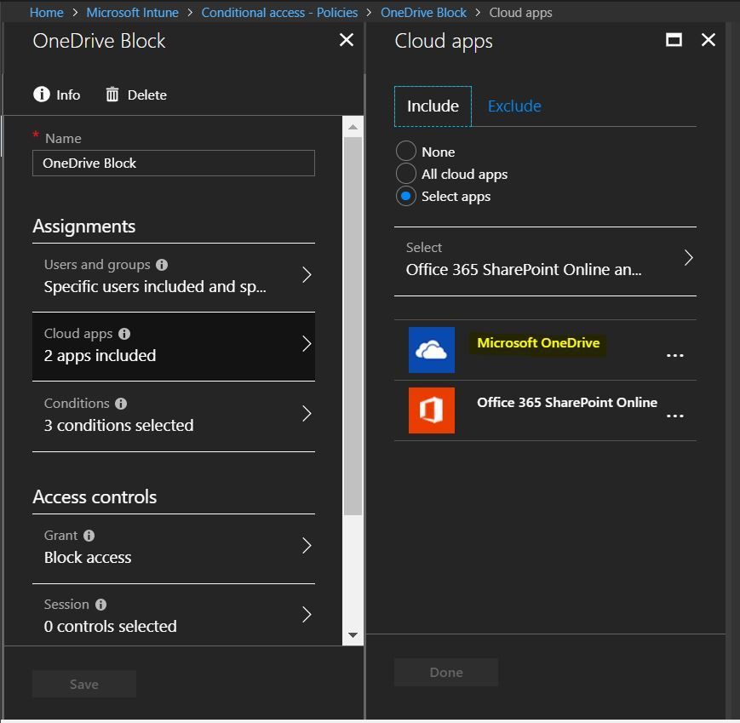This screenshot has width=740, height=723.
Task: Switch to the Exclude tab
Action: (514, 106)
